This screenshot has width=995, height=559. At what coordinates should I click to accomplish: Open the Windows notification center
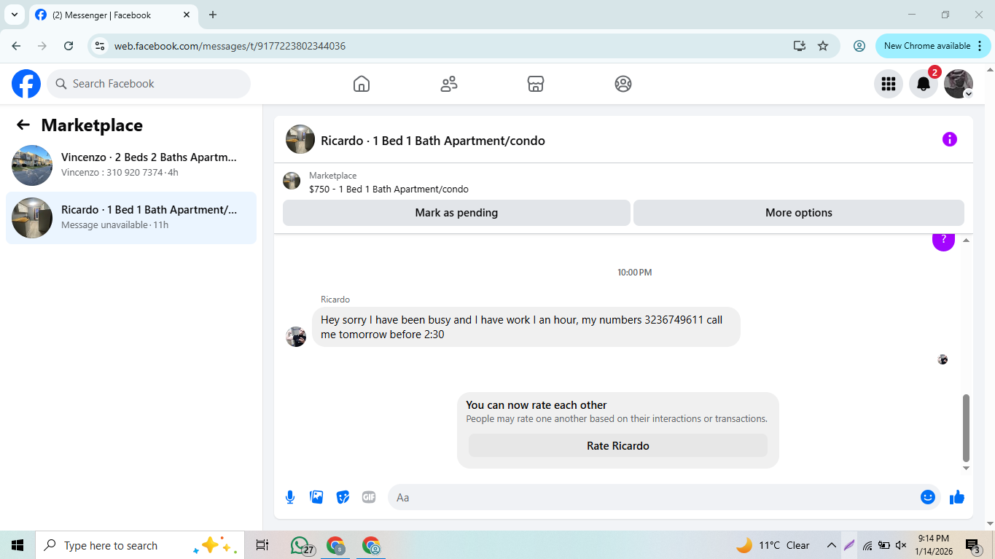coord(972,545)
